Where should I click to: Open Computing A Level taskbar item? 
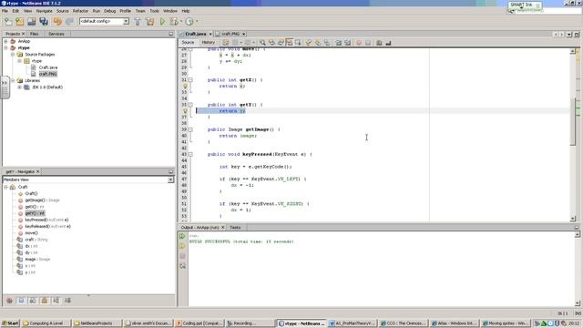46,323
